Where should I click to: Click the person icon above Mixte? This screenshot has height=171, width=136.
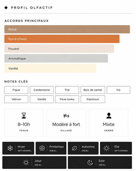109,116
